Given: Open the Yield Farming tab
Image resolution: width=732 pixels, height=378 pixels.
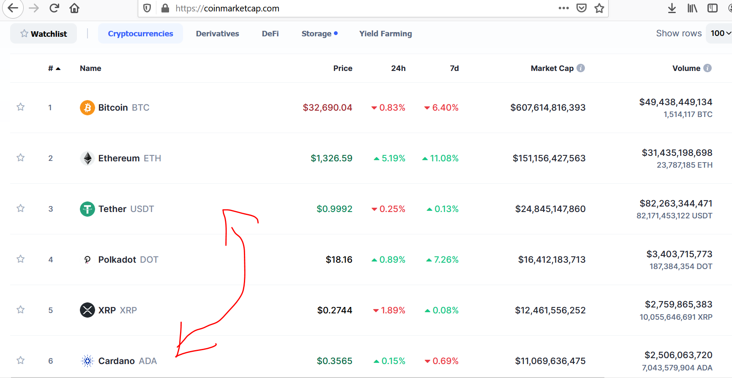Looking at the screenshot, I should [385, 34].
